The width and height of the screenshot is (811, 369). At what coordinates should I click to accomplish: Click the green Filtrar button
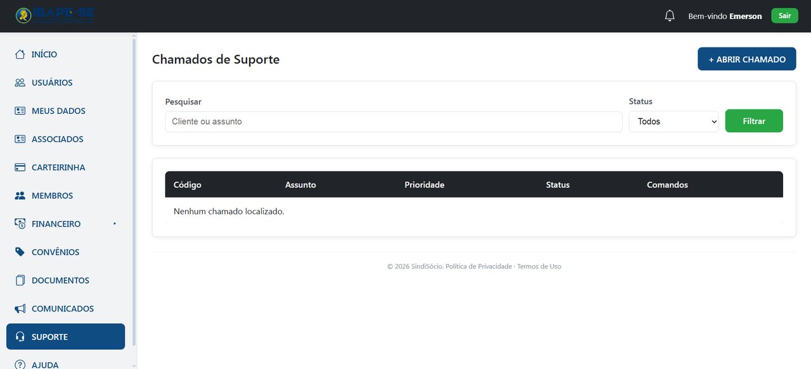(x=754, y=121)
